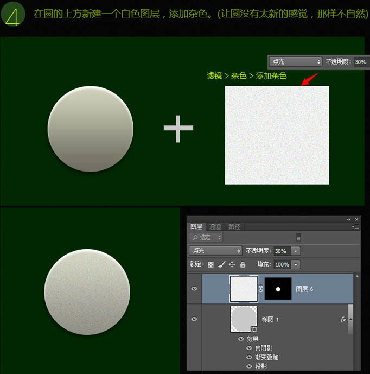
Task: Click the 30% opacity field in top bar
Action: coord(360,62)
